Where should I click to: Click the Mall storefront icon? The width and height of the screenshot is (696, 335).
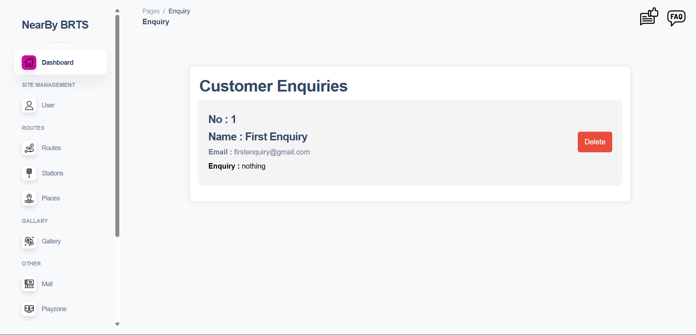click(x=29, y=284)
